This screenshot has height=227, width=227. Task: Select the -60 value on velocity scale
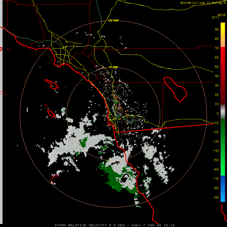(x=216, y=169)
